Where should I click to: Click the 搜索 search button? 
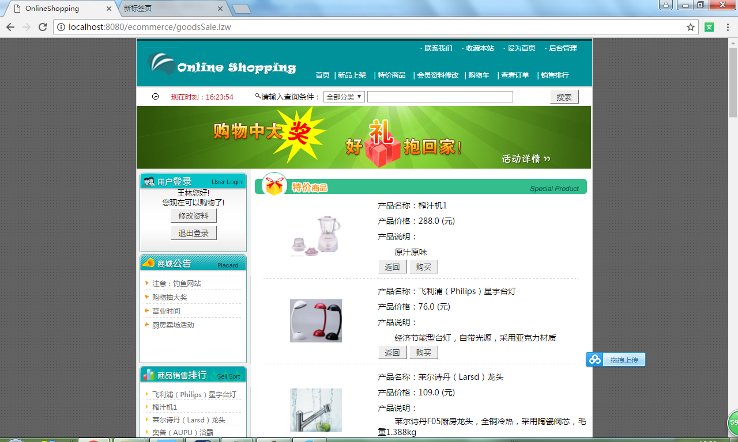pyautogui.click(x=564, y=96)
